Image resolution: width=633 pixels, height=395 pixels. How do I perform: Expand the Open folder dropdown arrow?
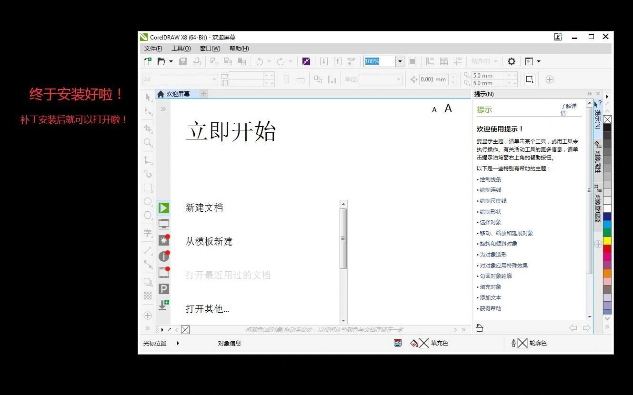(171, 61)
